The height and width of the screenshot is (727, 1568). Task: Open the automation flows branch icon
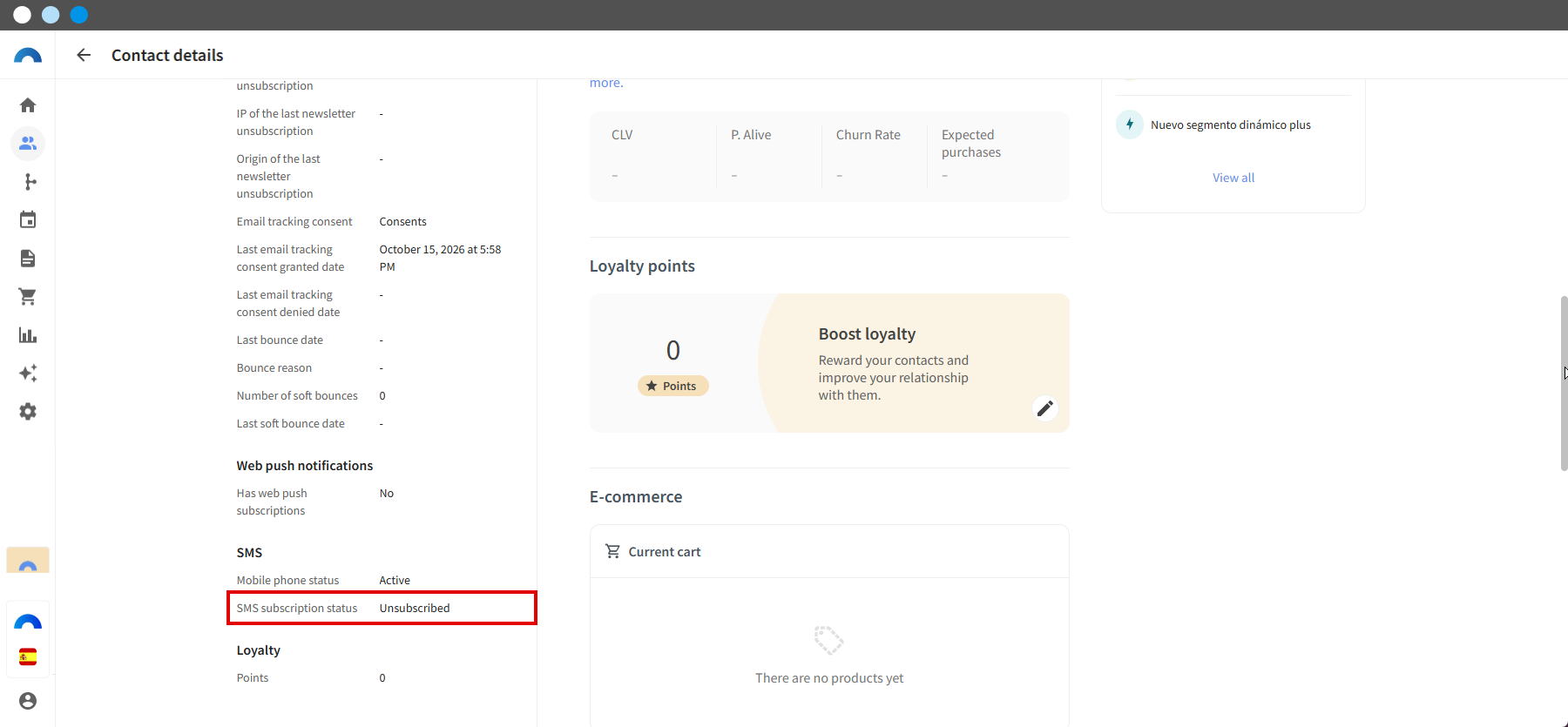click(x=28, y=182)
